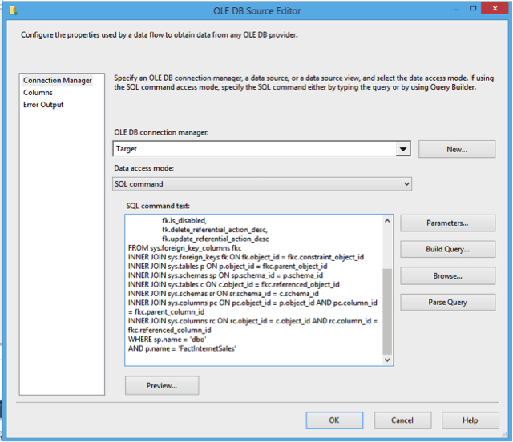513x442 pixels.
Task: Minimize the OLE DB Source Editor window
Action: pyautogui.click(x=456, y=9)
